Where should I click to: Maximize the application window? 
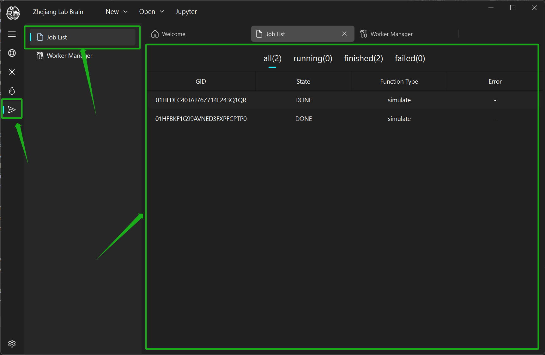coord(513,8)
